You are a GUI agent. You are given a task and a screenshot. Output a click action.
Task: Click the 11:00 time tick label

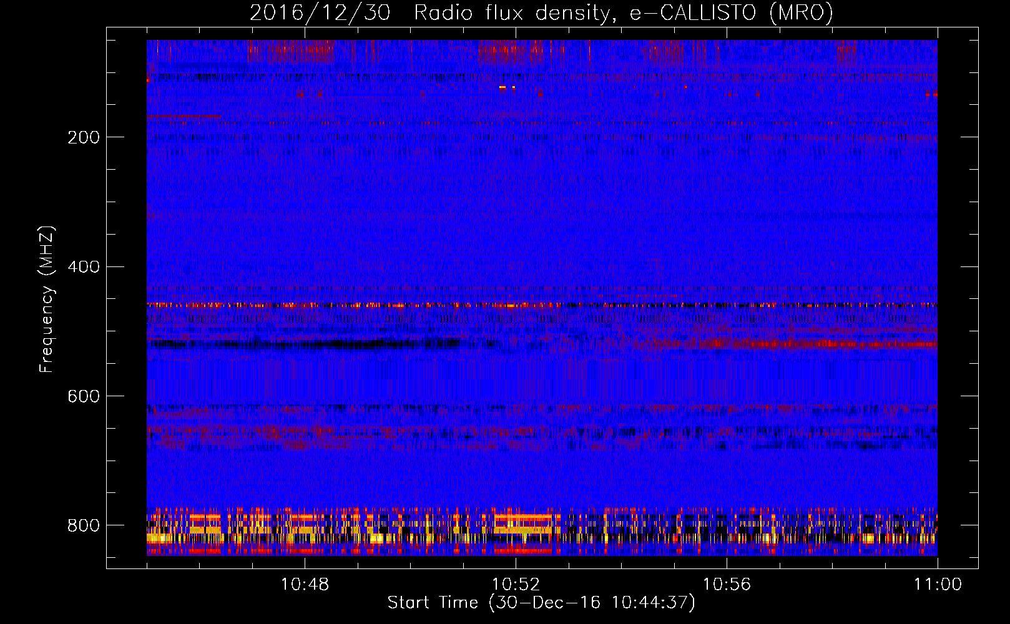(938, 584)
